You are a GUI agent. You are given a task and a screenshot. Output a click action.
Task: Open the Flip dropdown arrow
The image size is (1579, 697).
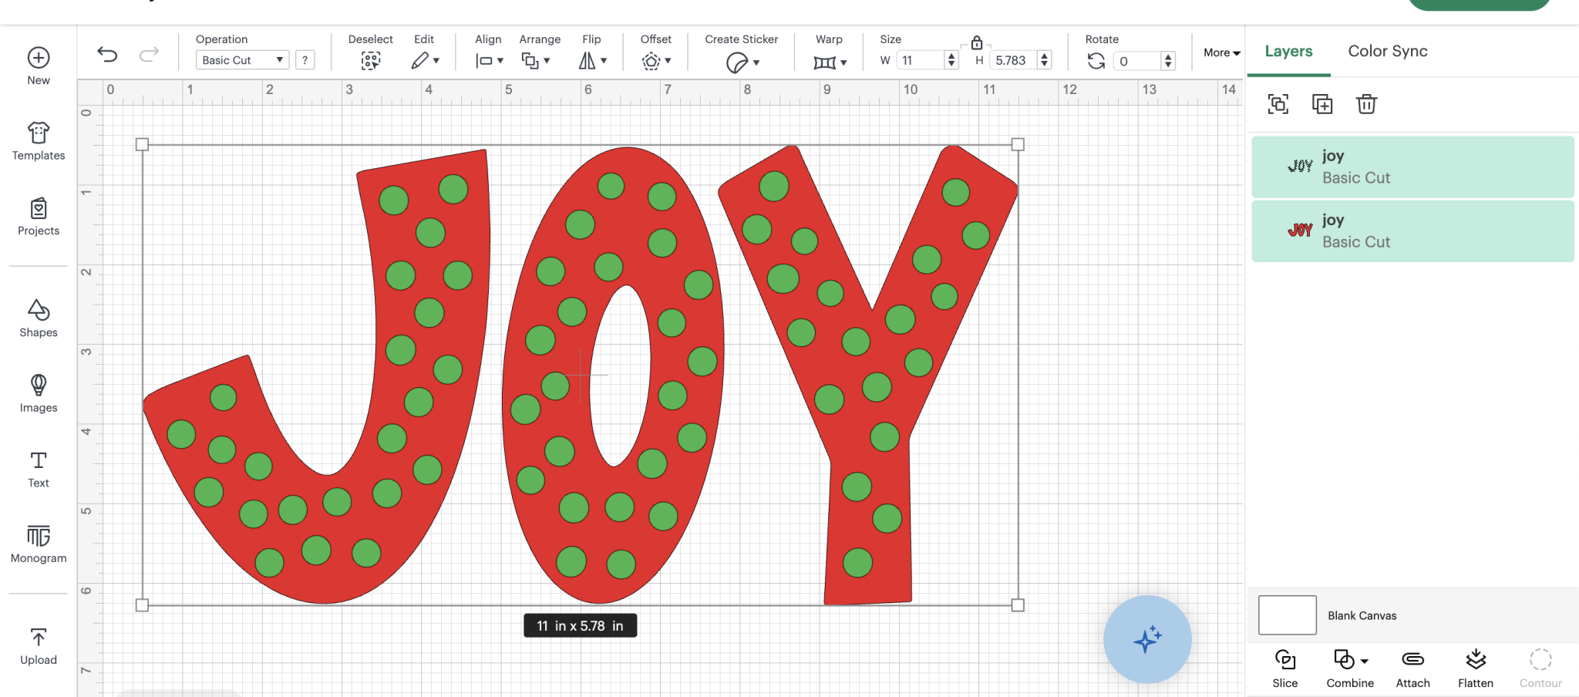pos(603,61)
